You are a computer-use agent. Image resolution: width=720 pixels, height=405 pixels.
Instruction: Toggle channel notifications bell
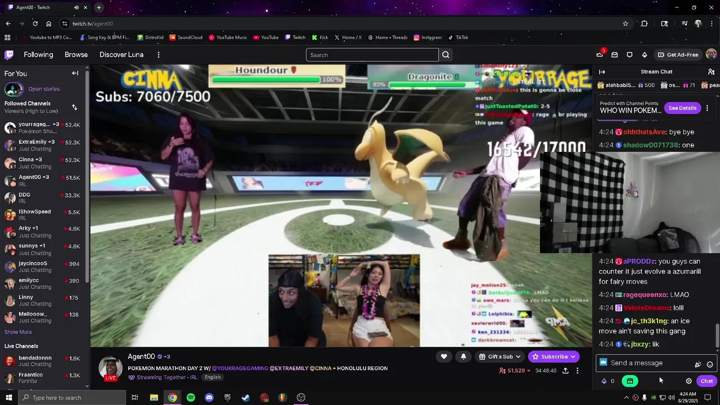pyautogui.click(x=463, y=356)
